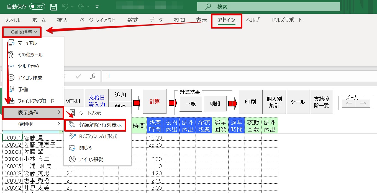Choose セルチェック glasses icon item
The image size is (377, 193).
click(29, 66)
